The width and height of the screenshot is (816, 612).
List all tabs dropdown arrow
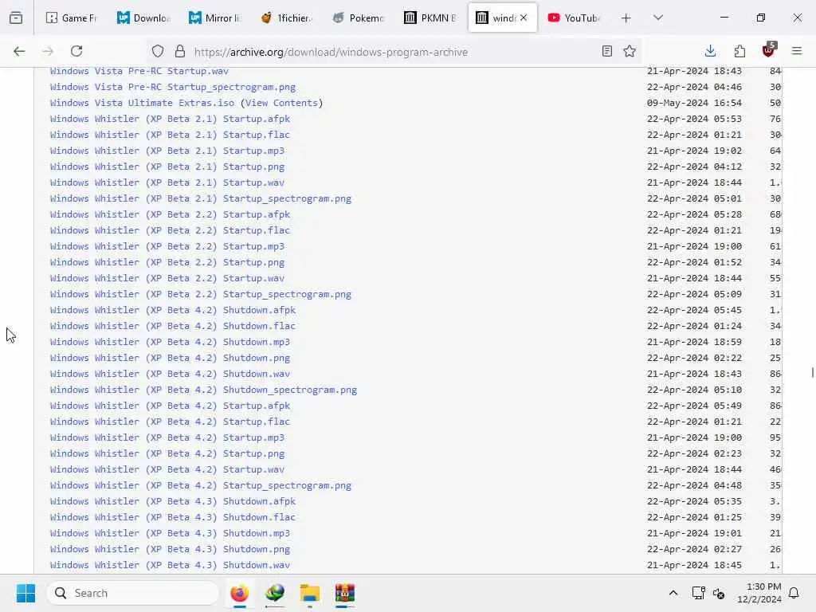[658, 18]
